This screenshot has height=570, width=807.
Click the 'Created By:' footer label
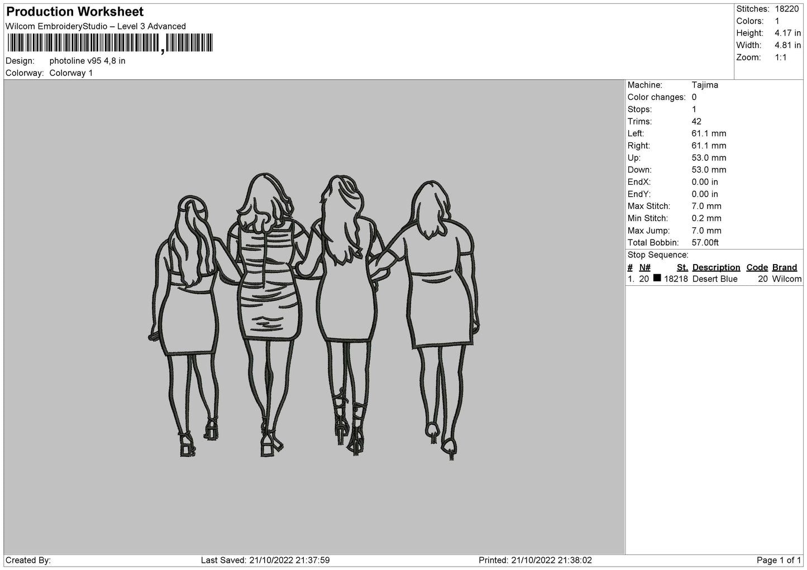pyautogui.click(x=28, y=561)
